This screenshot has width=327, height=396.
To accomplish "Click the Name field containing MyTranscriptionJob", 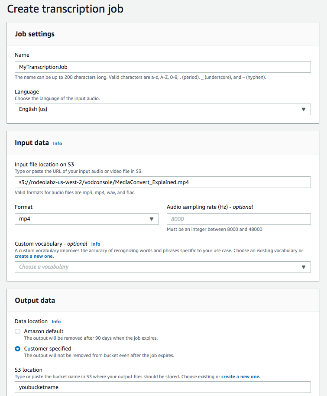I will (x=162, y=67).
